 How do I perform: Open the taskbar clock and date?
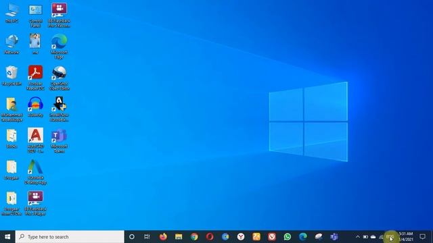(406, 237)
